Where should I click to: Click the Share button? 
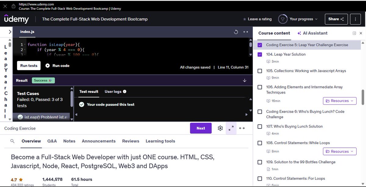point(336,19)
